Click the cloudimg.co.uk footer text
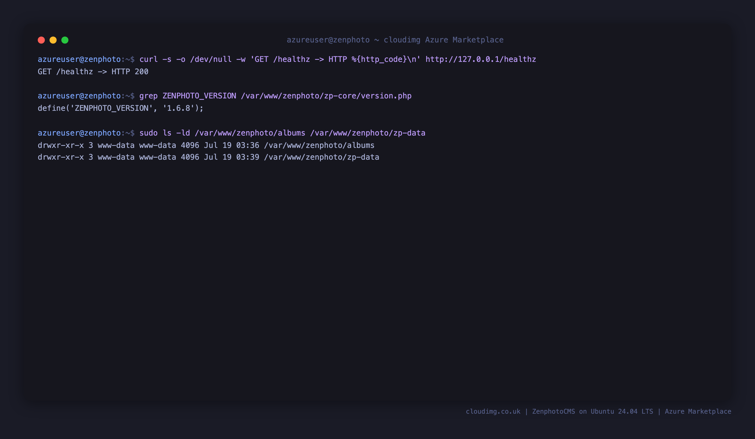This screenshot has width=755, height=439. 493,412
